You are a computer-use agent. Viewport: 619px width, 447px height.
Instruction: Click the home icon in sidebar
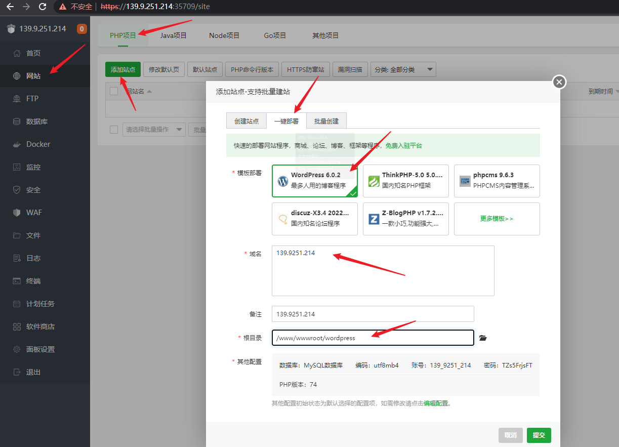click(x=17, y=53)
